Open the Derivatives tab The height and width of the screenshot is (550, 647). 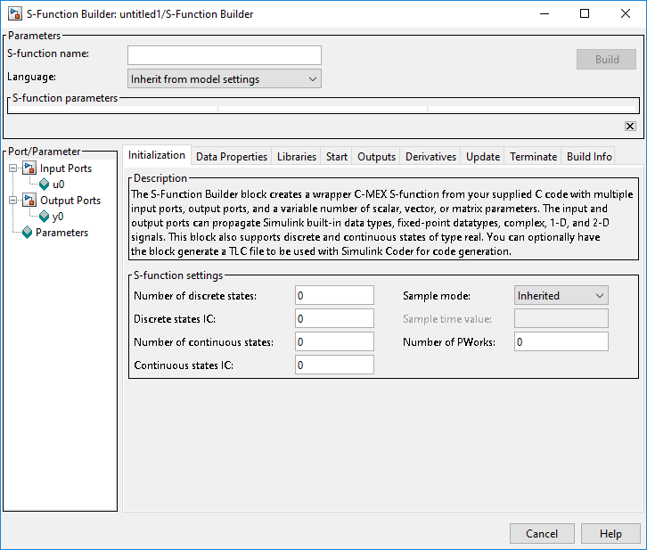[430, 157]
